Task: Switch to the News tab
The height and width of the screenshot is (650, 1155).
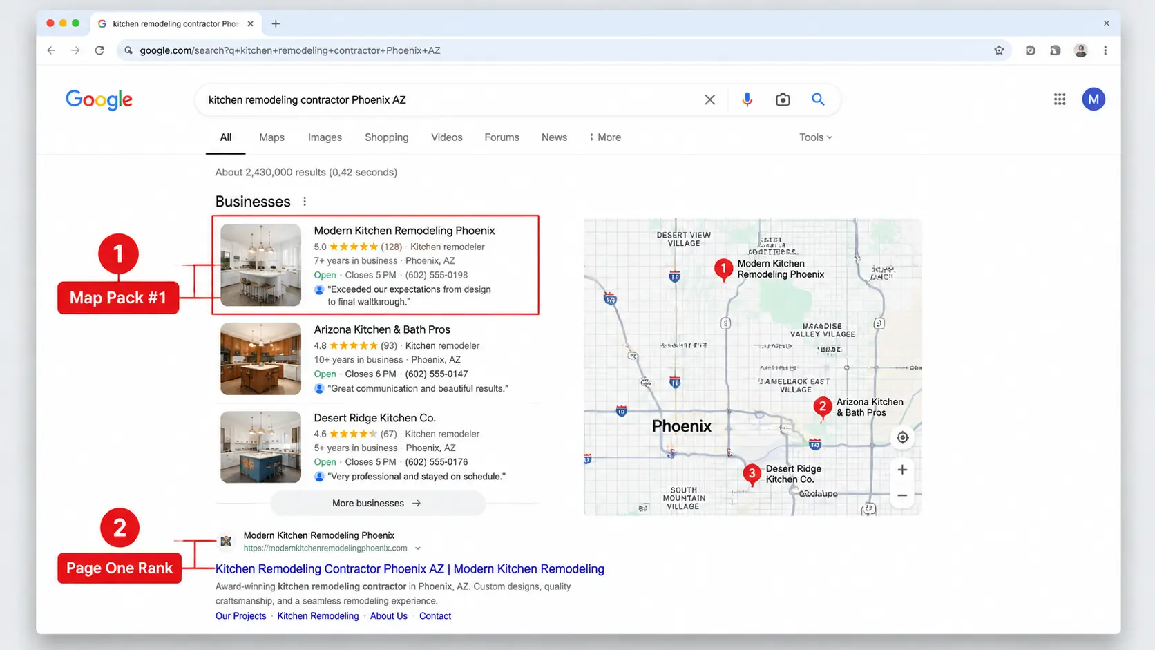Action: pos(554,137)
